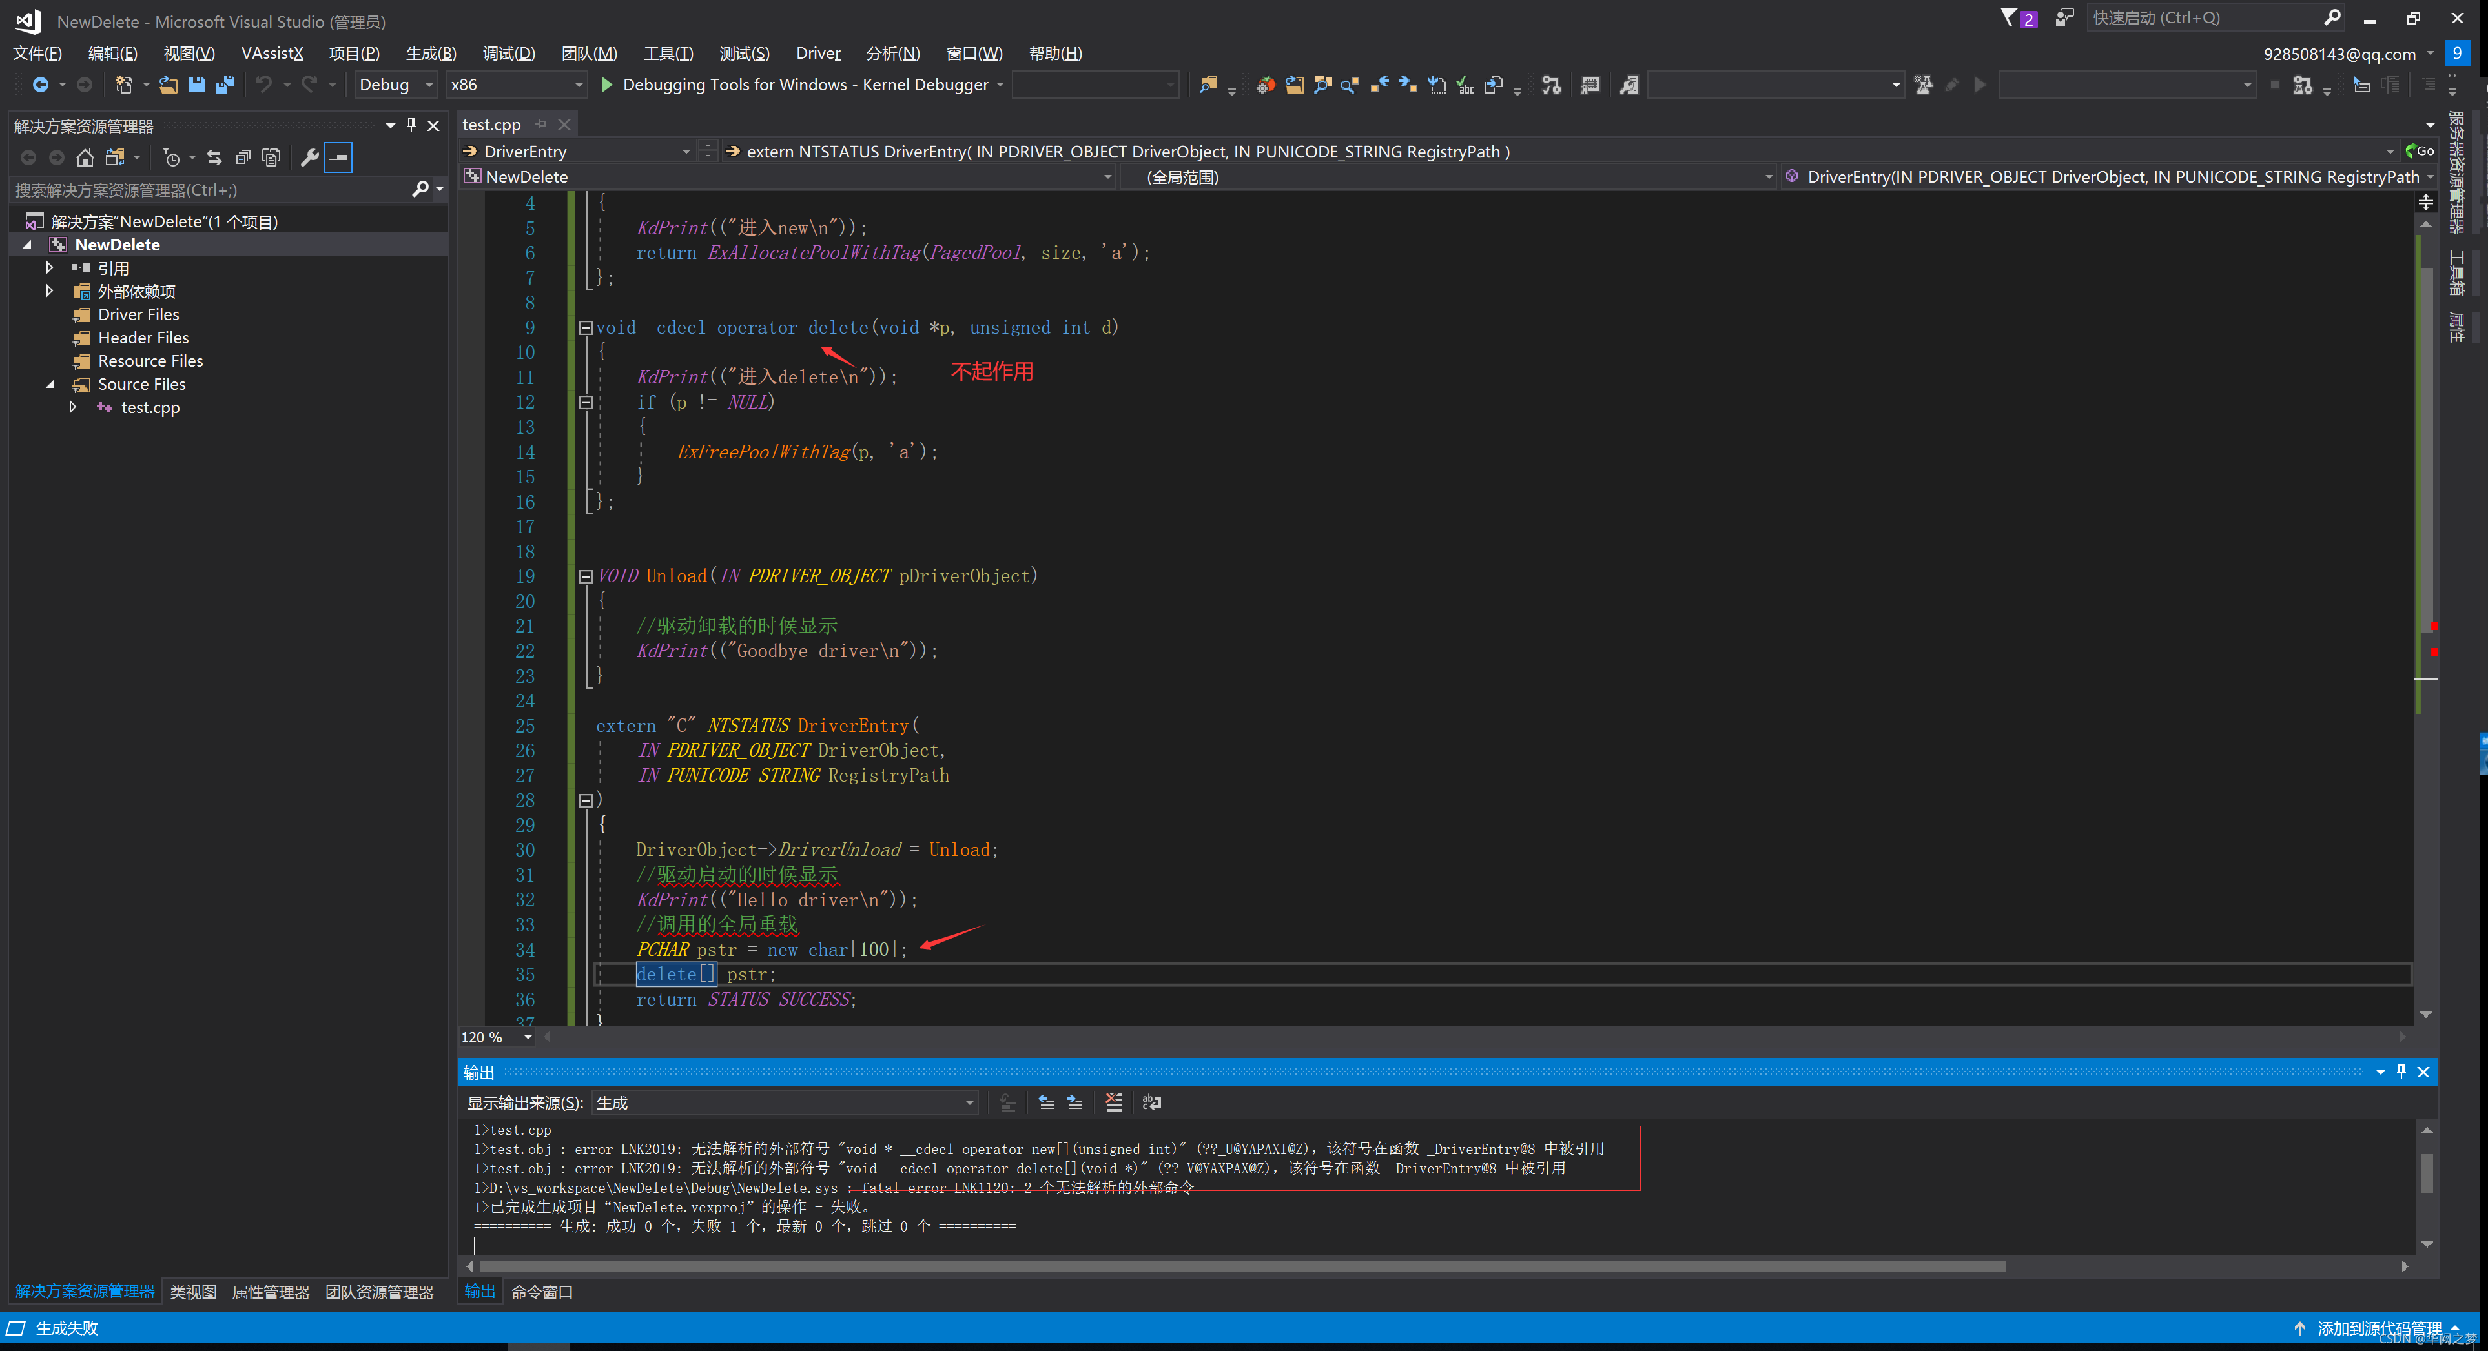Viewport: 2488px width, 1351px height.
Task: Click Add to Source Control up-arrow icon
Action: pos(2299,1329)
